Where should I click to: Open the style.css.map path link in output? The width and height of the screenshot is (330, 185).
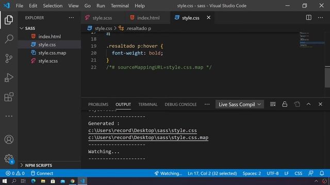click(x=148, y=138)
